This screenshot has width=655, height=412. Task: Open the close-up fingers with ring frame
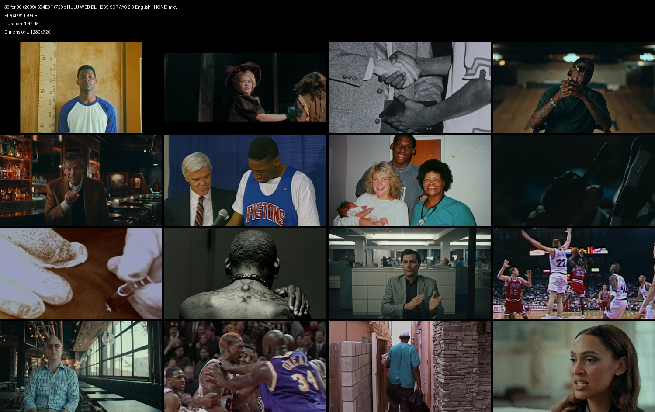coord(81,274)
